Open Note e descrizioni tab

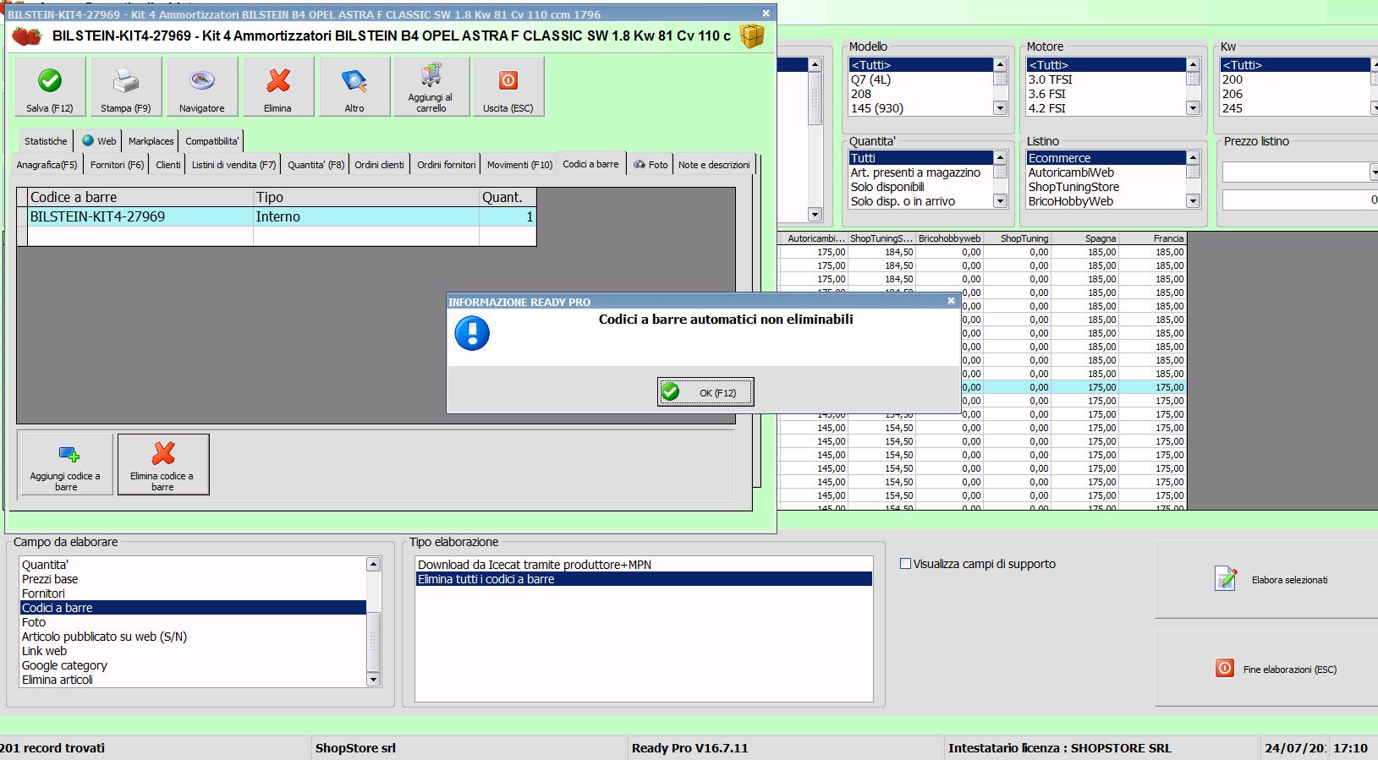[x=714, y=165]
